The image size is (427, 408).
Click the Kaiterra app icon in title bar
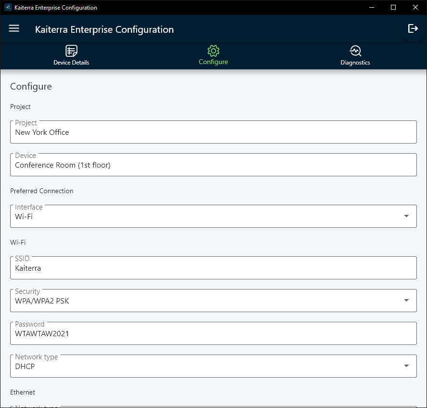pos(8,7)
